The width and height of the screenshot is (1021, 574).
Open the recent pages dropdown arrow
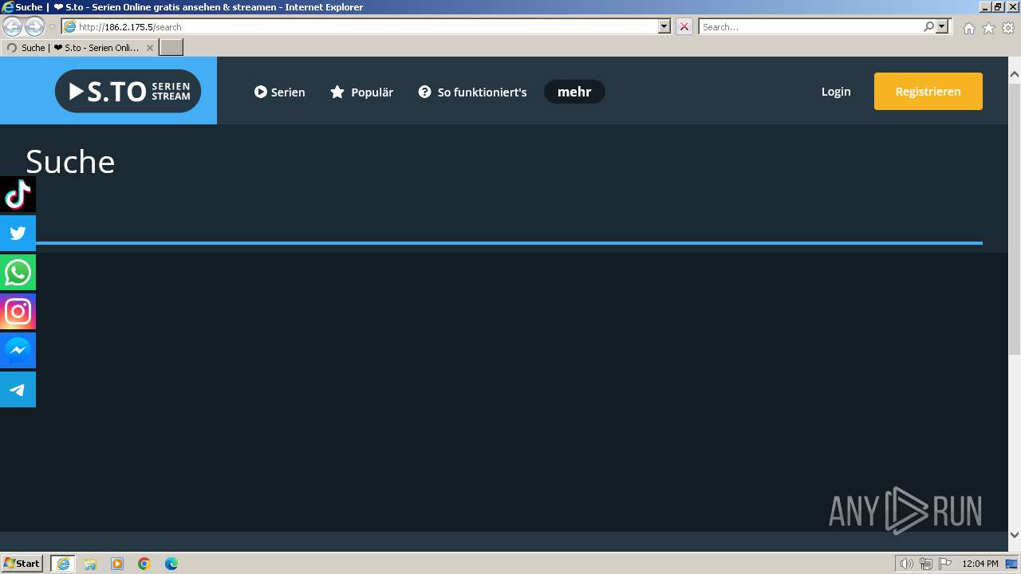52,26
